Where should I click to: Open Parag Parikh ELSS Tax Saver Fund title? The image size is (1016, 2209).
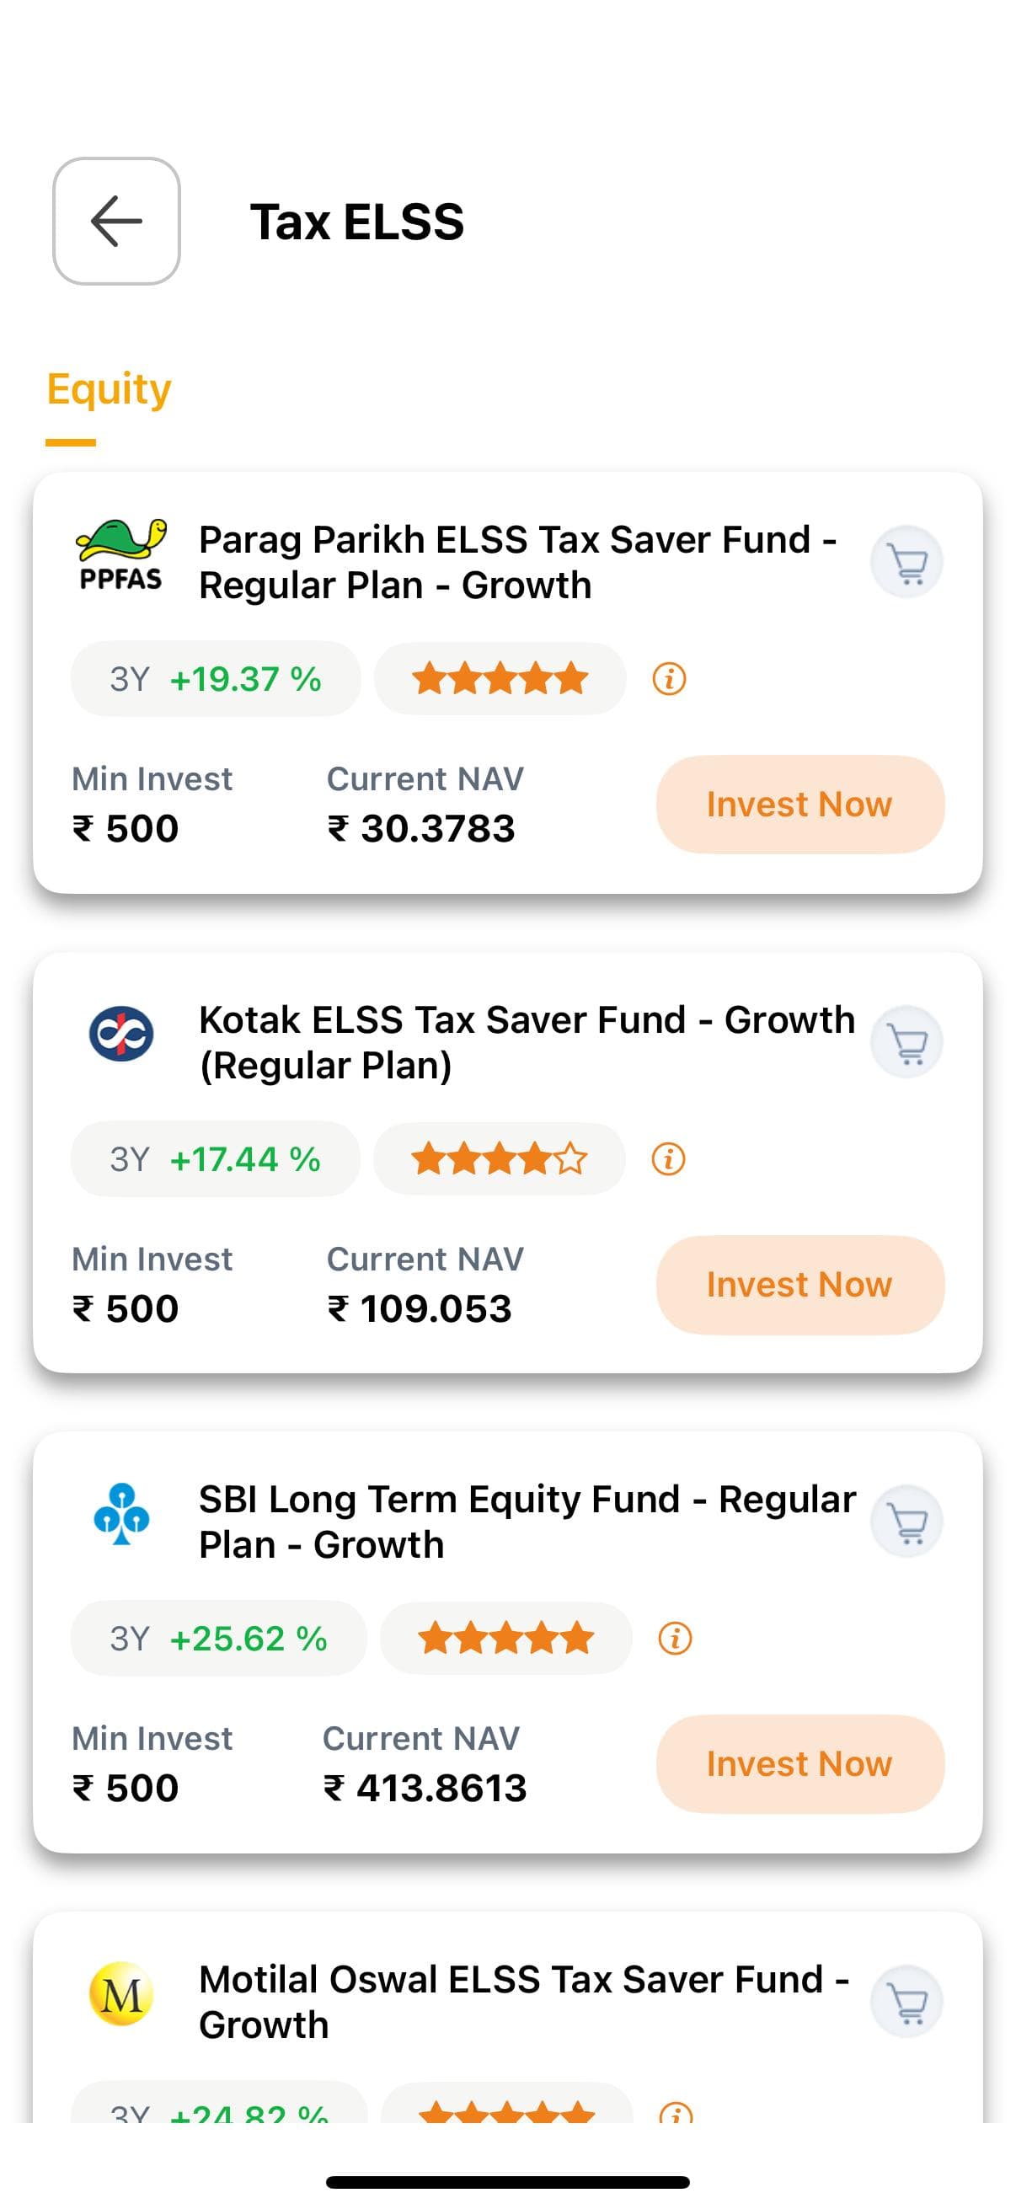[517, 563]
